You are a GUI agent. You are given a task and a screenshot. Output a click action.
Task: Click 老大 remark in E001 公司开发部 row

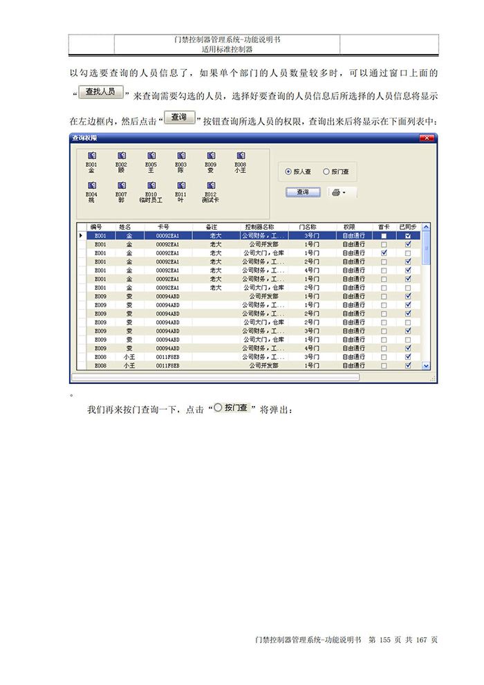(x=216, y=244)
